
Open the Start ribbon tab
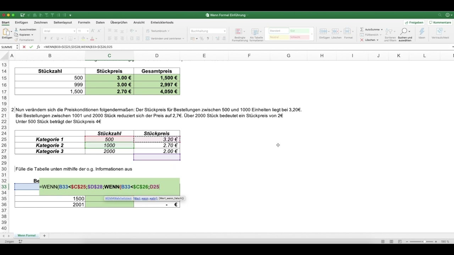pyautogui.click(x=5, y=22)
